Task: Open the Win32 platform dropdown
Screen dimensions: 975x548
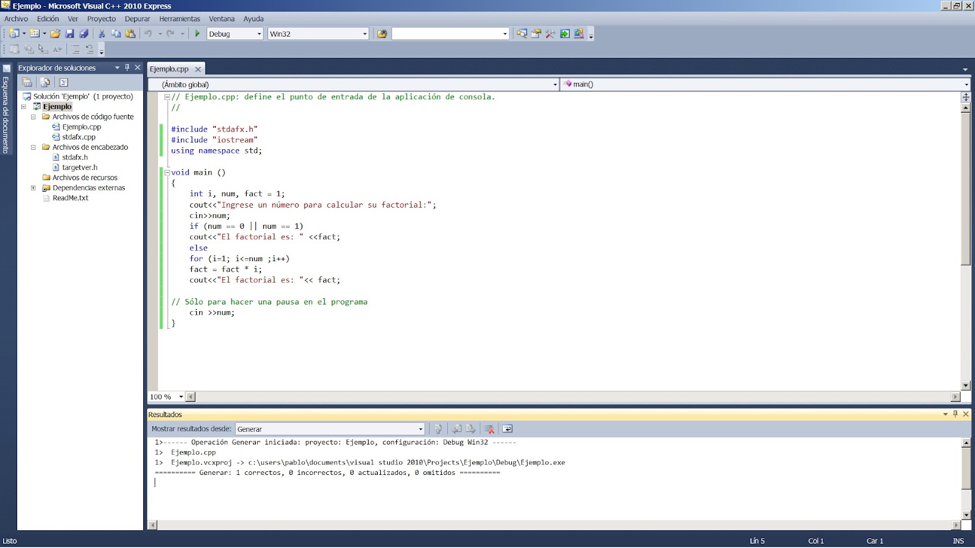Action: pyautogui.click(x=365, y=33)
